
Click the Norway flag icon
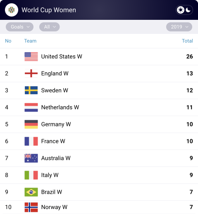coord(31,207)
